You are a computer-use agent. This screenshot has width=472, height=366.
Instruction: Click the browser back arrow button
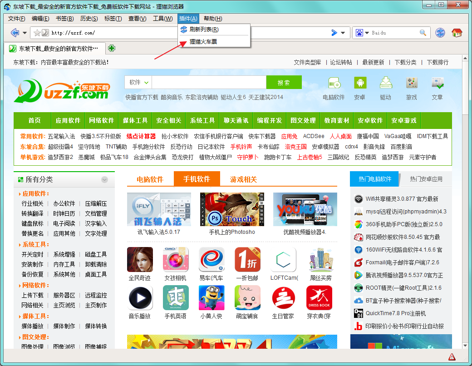coord(15,33)
